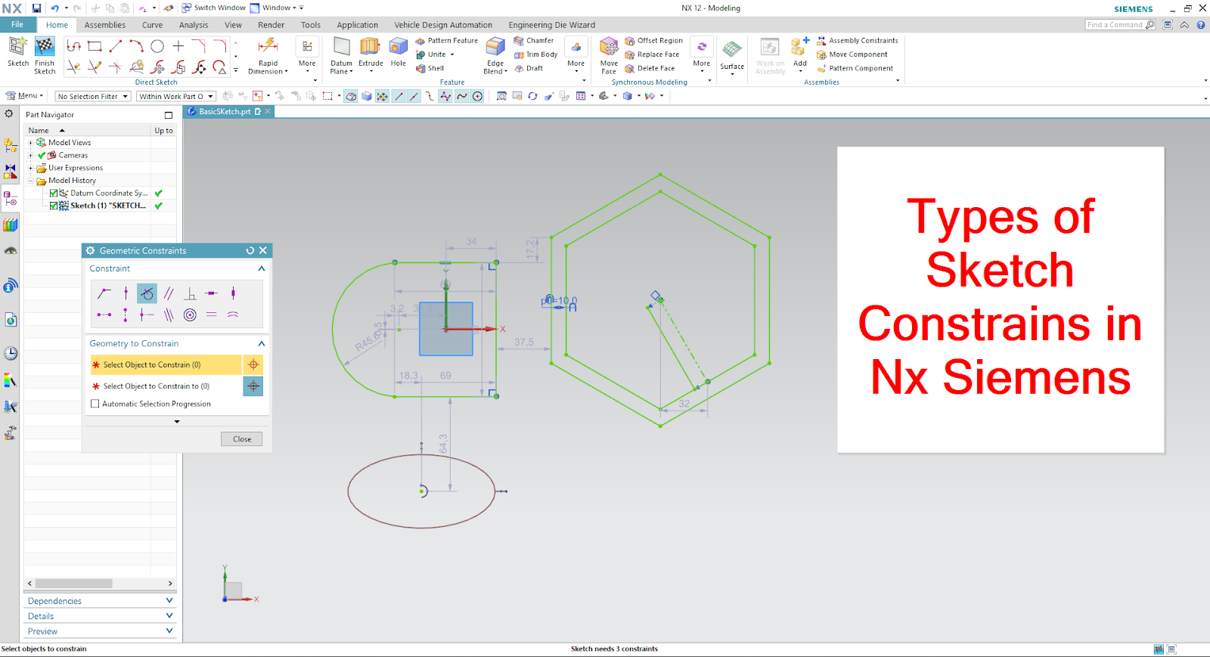The image size is (1210, 657).
Task: Click the Shell feature icon
Action: (x=420, y=68)
